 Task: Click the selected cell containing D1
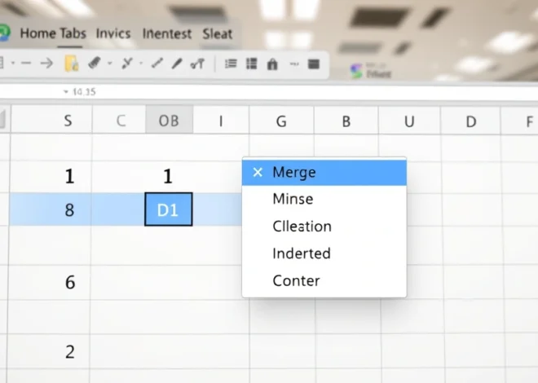click(x=169, y=209)
